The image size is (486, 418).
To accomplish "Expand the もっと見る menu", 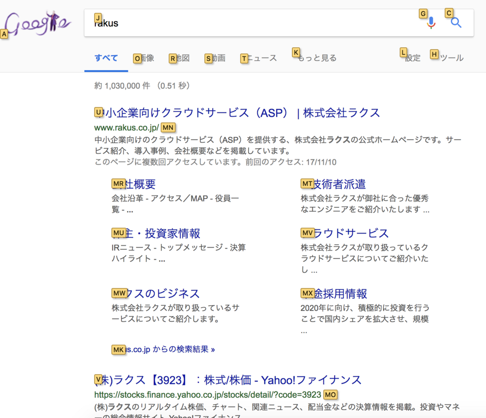I will [316, 58].
